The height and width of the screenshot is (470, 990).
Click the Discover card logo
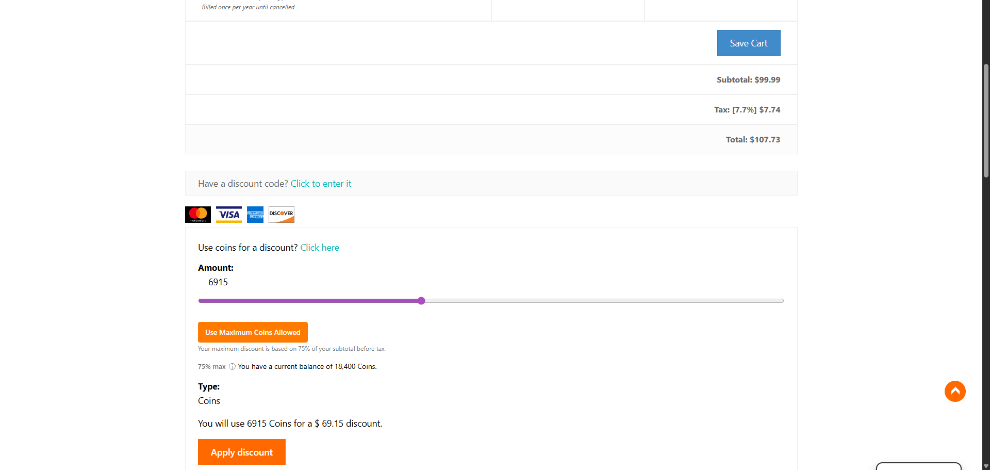[282, 215]
